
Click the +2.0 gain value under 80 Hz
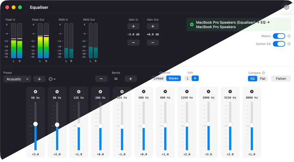click(x=57, y=154)
